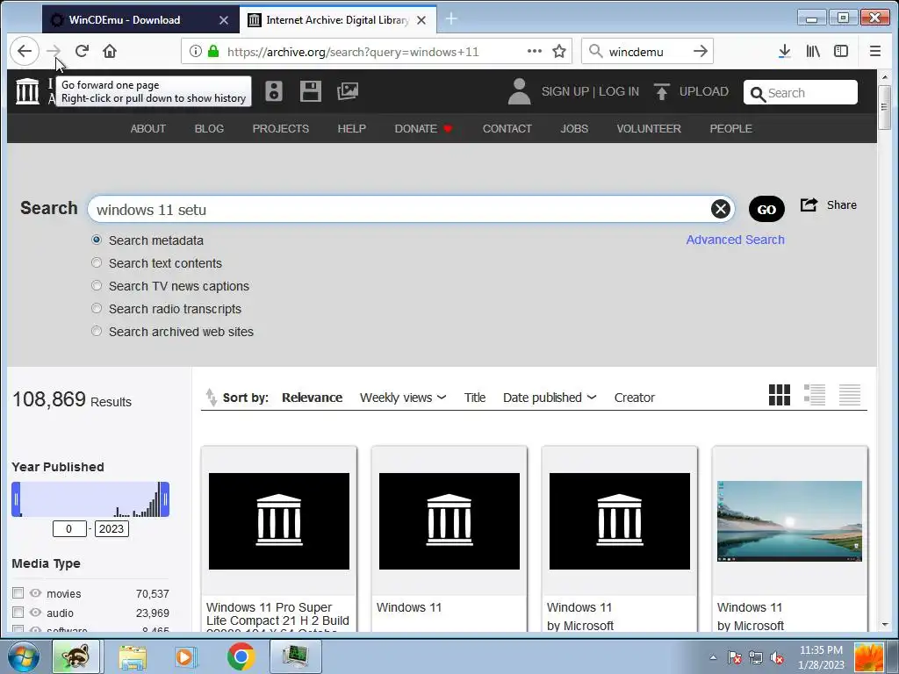This screenshot has height=674, width=899.
Task: Clear the search query with X button
Action: (721, 209)
